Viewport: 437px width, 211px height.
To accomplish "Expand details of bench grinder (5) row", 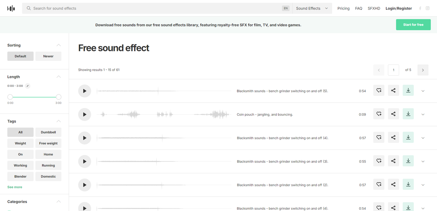I will pos(423,91).
